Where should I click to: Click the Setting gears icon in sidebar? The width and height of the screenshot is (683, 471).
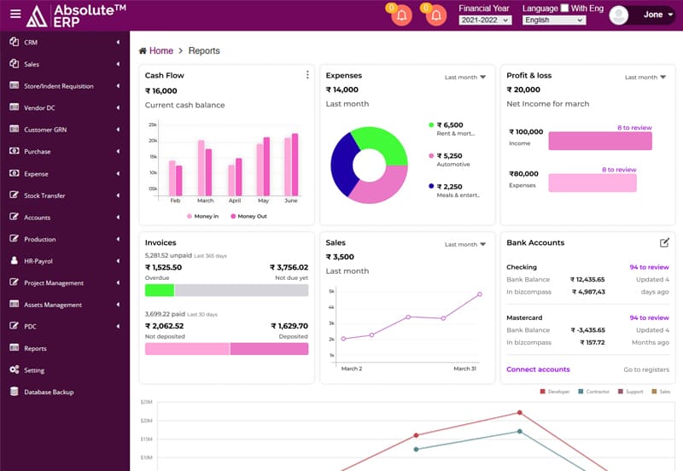(15, 370)
